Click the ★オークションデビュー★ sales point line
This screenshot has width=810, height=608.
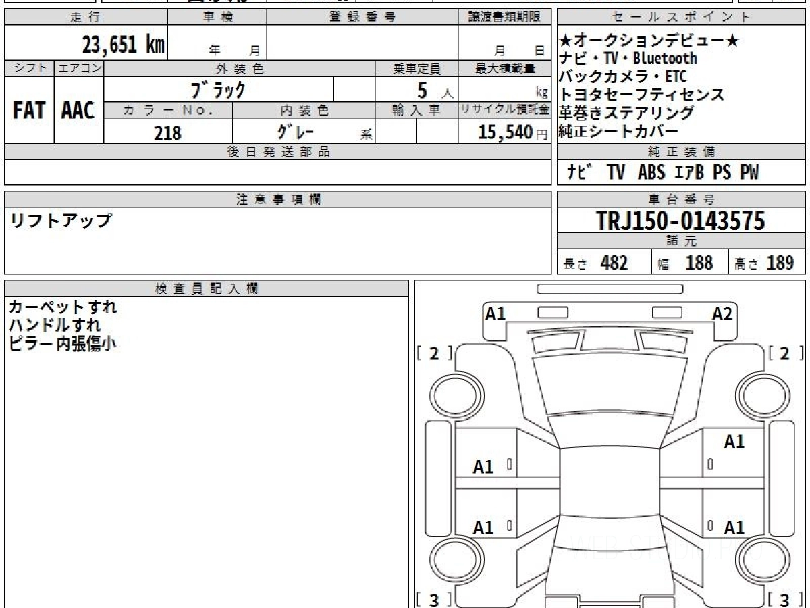(x=650, y=41)
